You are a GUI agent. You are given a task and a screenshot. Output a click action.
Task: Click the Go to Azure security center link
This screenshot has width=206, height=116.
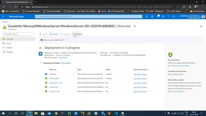[x=179, y=66]
